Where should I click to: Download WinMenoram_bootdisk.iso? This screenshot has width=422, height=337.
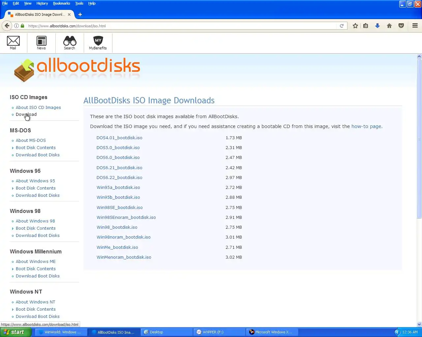point(124,257)
